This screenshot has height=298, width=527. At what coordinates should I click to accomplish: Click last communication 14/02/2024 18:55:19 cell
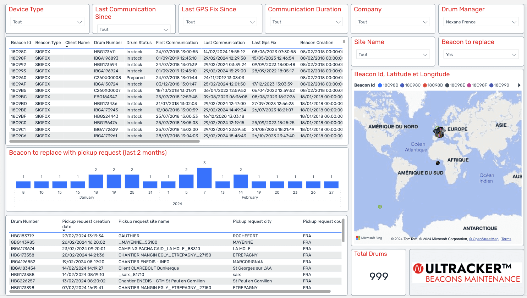pyautogui.click(x=224, y=52)
